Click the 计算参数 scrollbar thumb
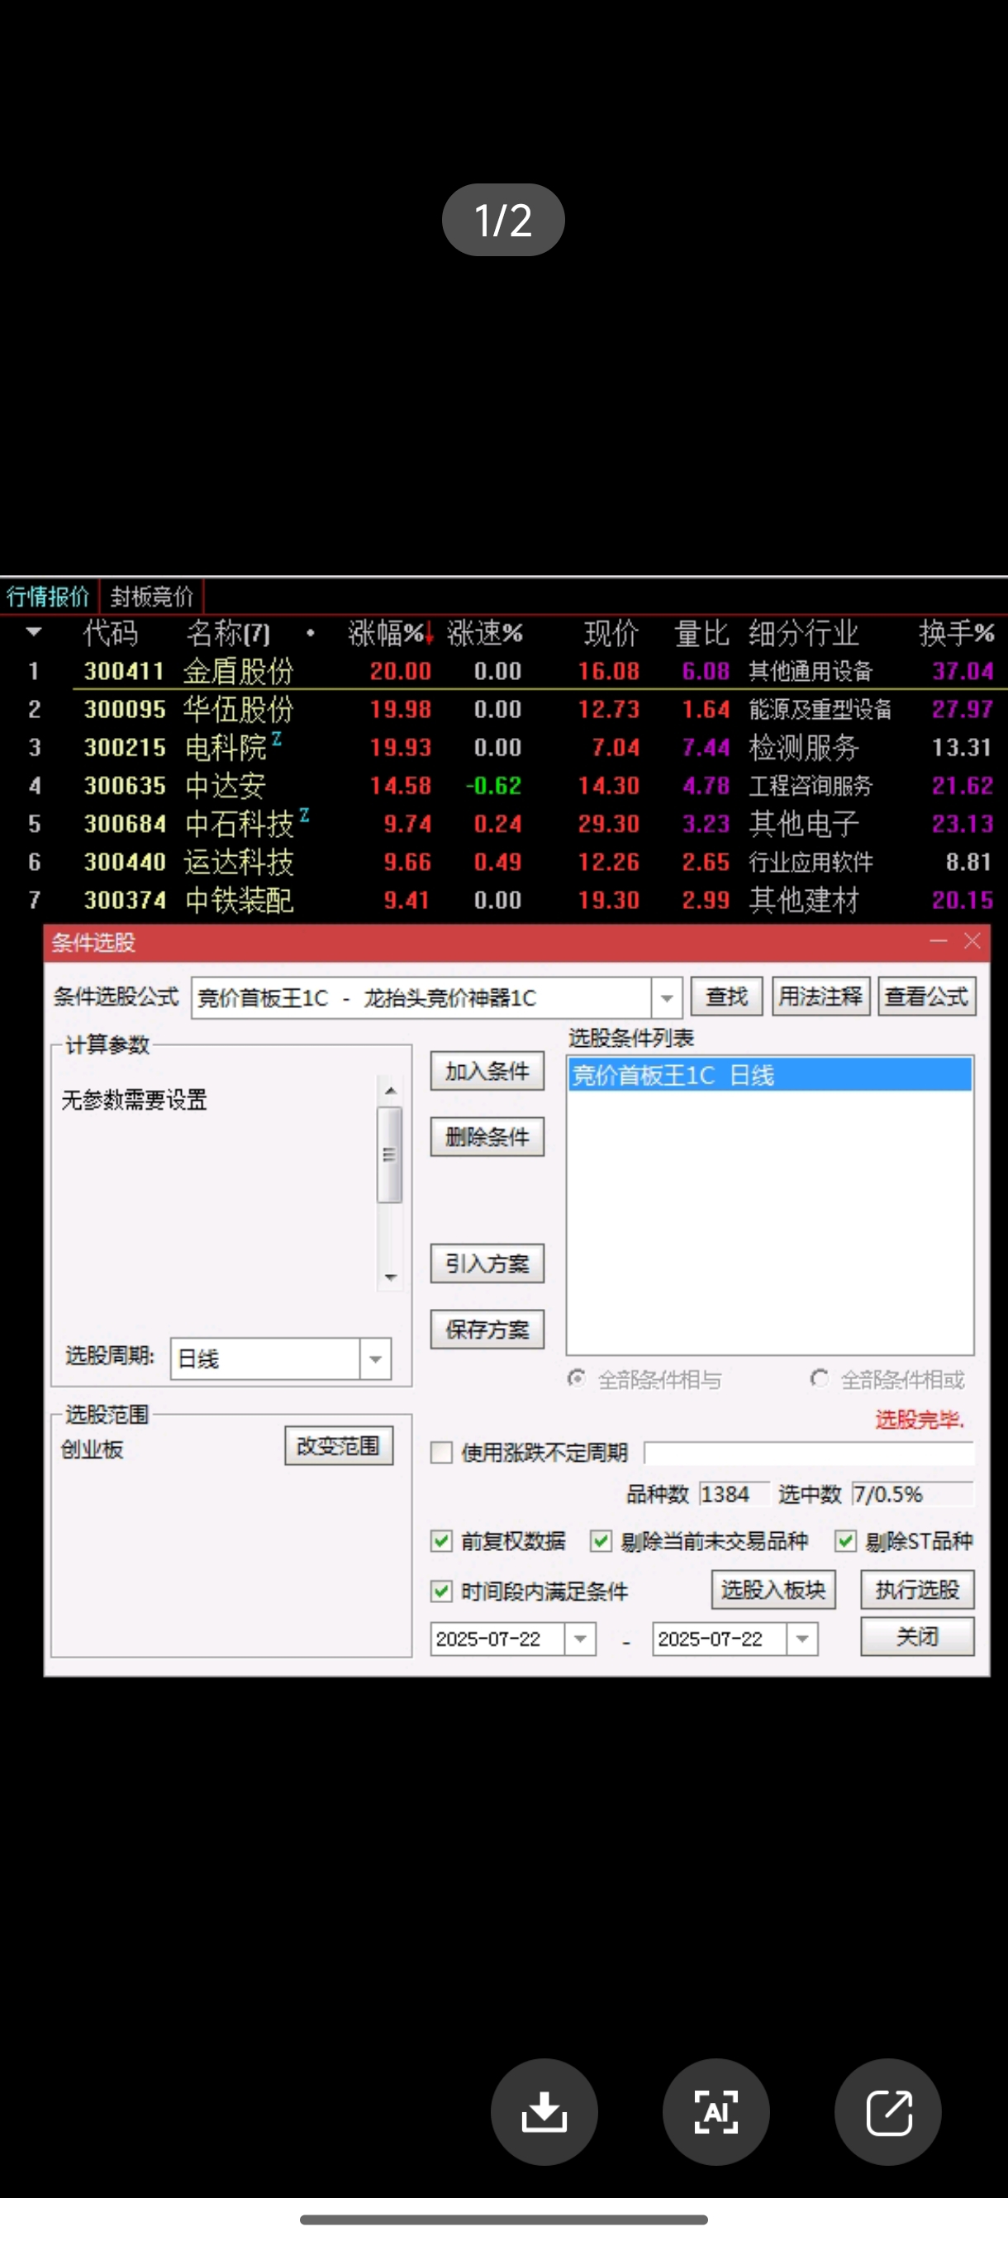 click(389, 1154)
